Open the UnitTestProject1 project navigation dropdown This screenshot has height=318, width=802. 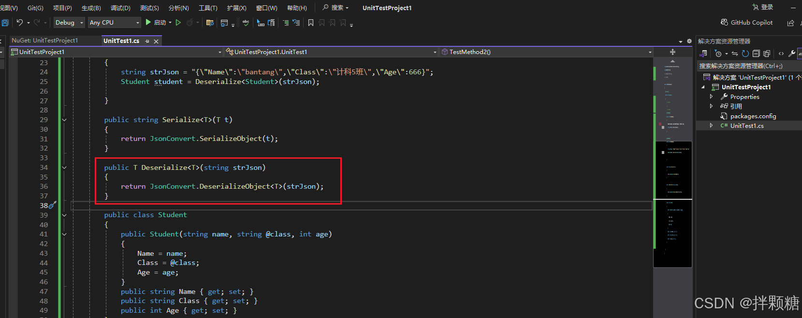(116, 52)
